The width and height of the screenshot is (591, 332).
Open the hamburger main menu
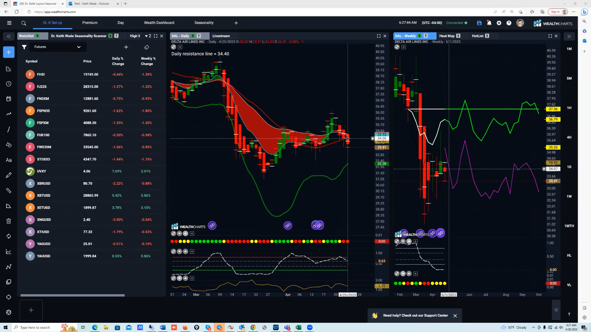tap(9, 23)
